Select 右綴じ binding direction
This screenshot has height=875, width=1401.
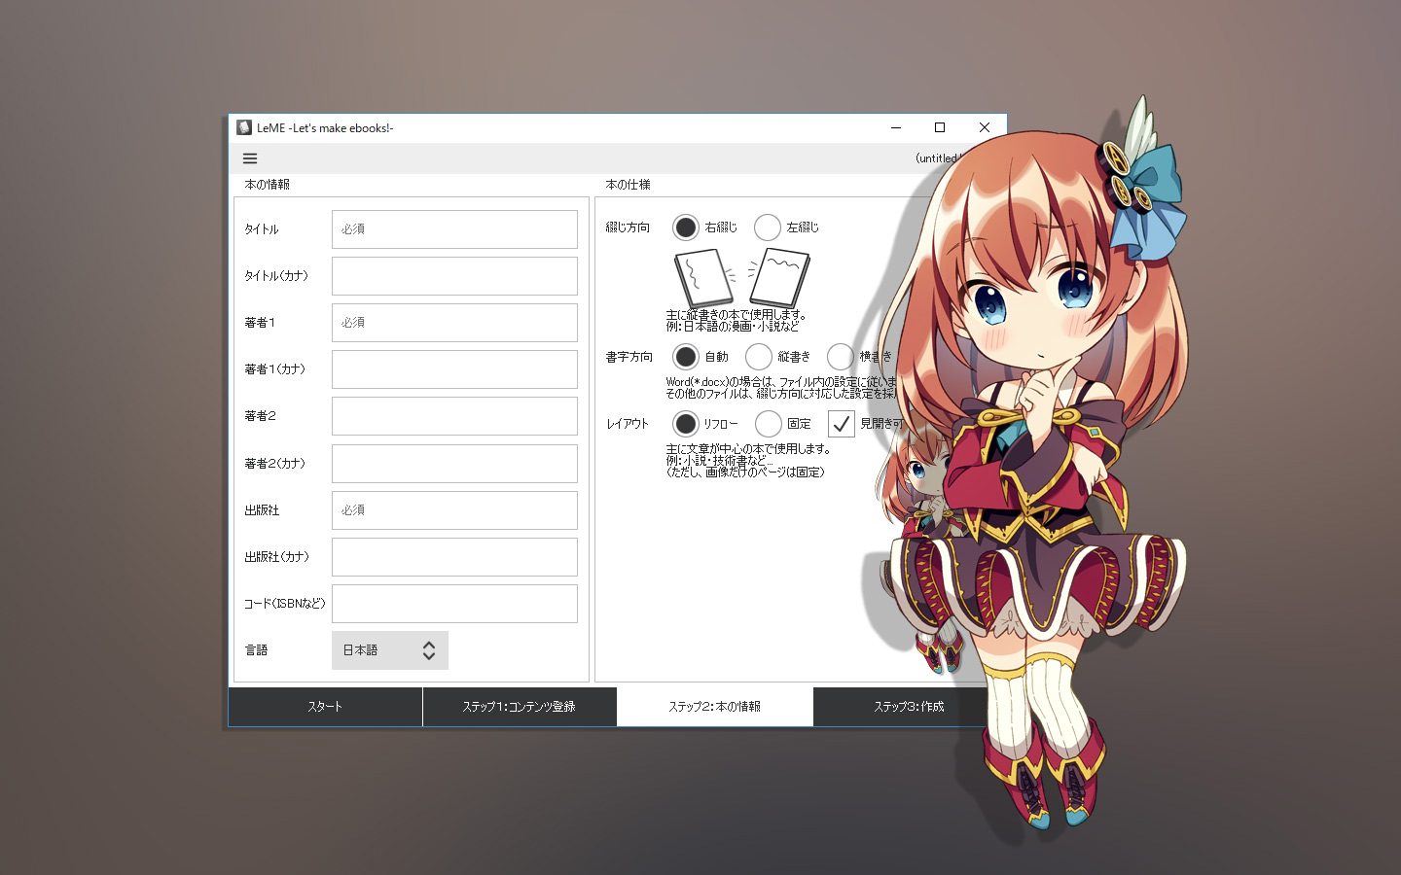point(686,227)
